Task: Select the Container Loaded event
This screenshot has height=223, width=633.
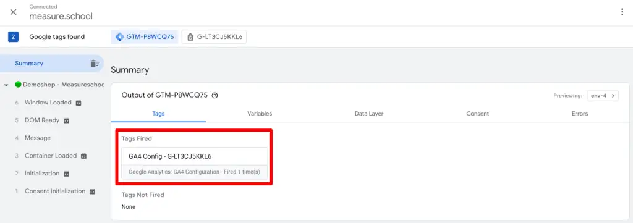Action: pos(51,156)
